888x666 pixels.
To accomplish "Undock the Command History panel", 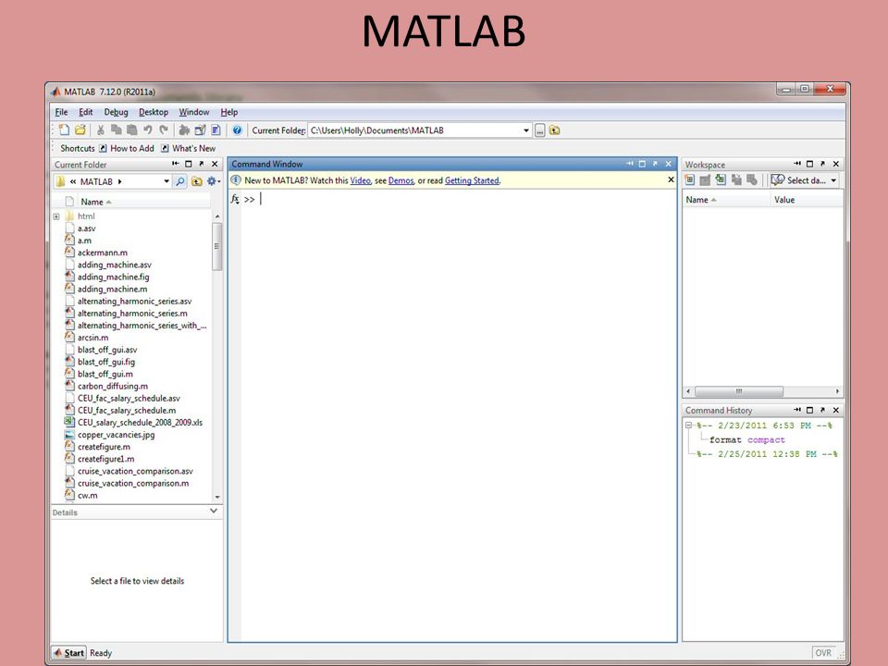I will [x=823, y=410].
